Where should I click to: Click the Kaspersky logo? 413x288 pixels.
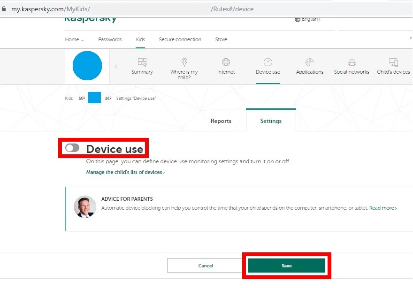coord(90,19)
